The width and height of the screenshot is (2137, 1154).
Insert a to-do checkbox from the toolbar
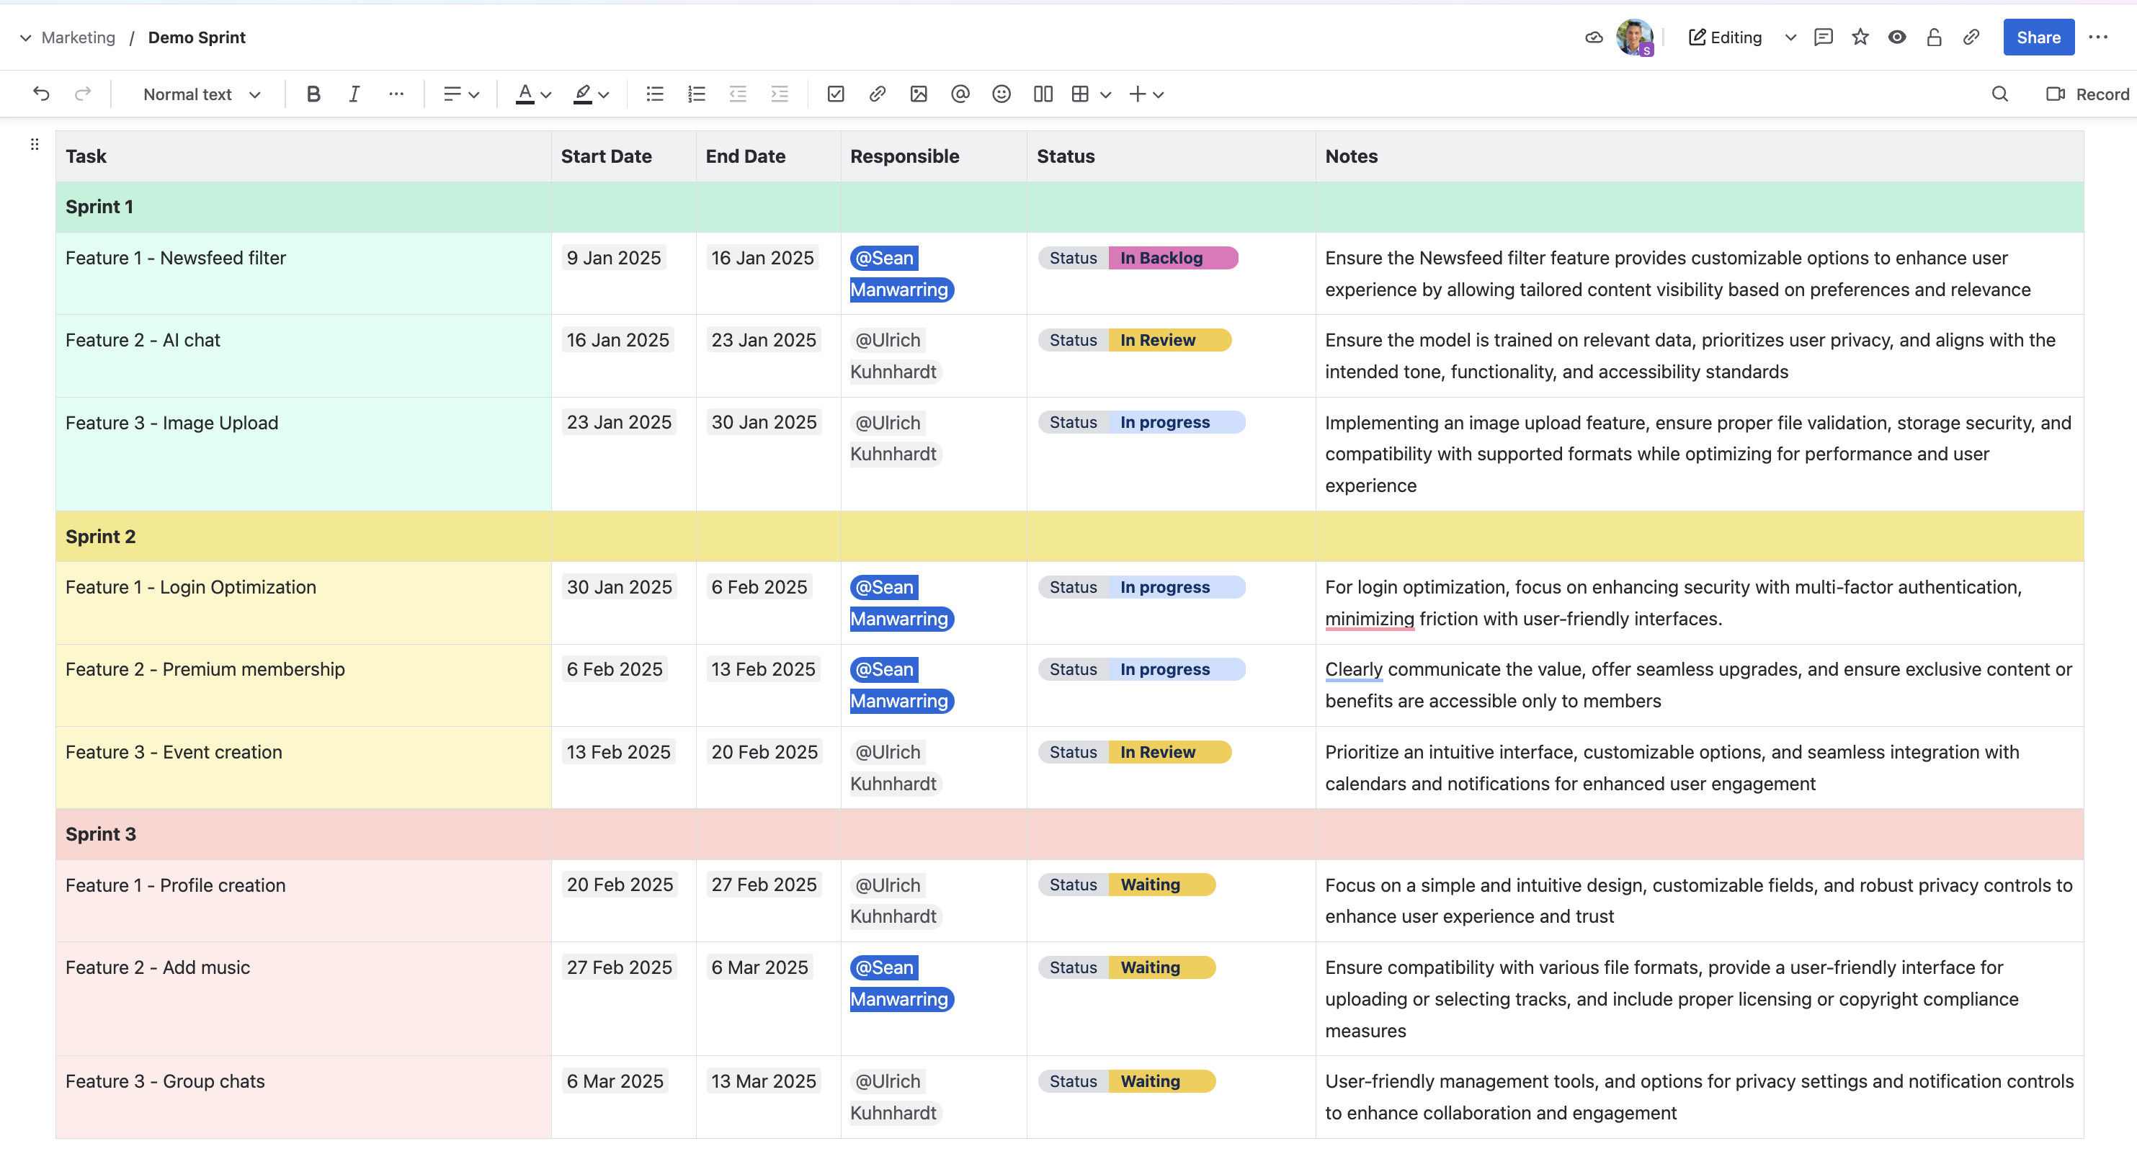point(835,94)
